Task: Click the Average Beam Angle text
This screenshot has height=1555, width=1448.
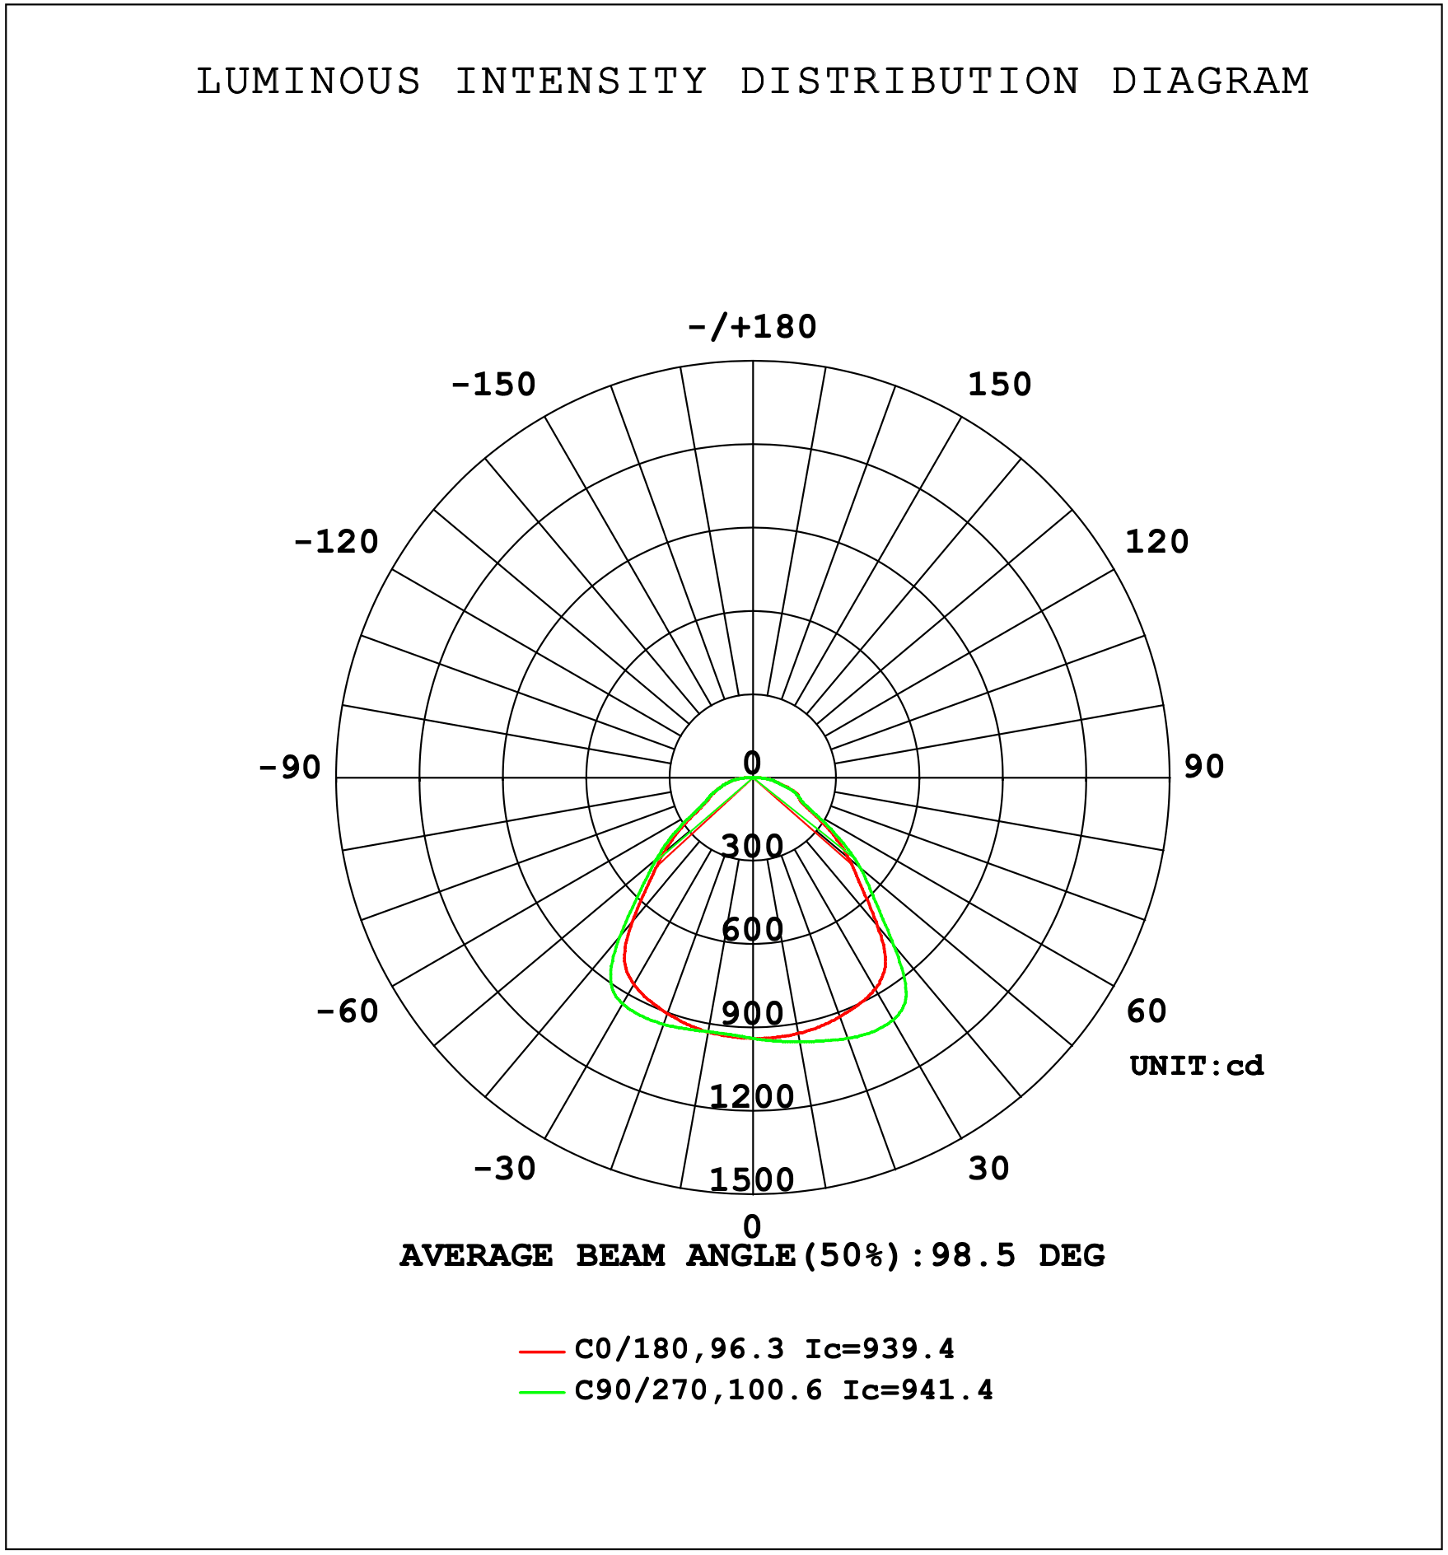Action: pyautogui.click(x=752, y=1256)
